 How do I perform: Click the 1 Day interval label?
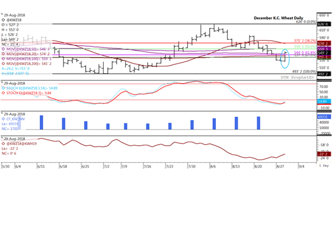pyautogui.click(x=324, y=165)
